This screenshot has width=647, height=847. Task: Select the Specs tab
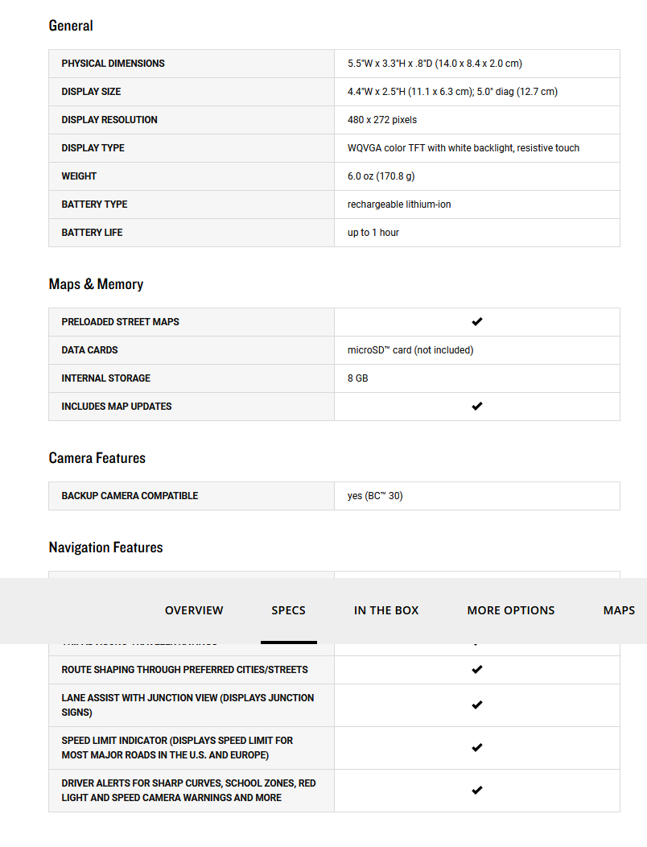pos(288,610)
